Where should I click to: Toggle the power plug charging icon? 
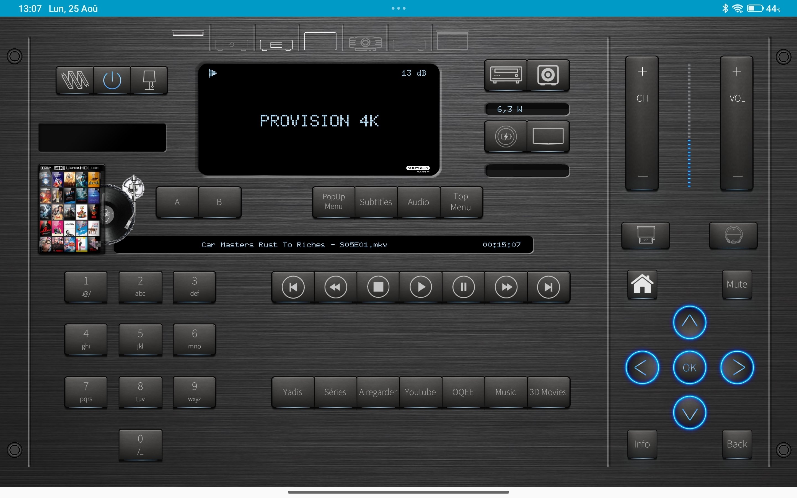[x=506, y=136]
